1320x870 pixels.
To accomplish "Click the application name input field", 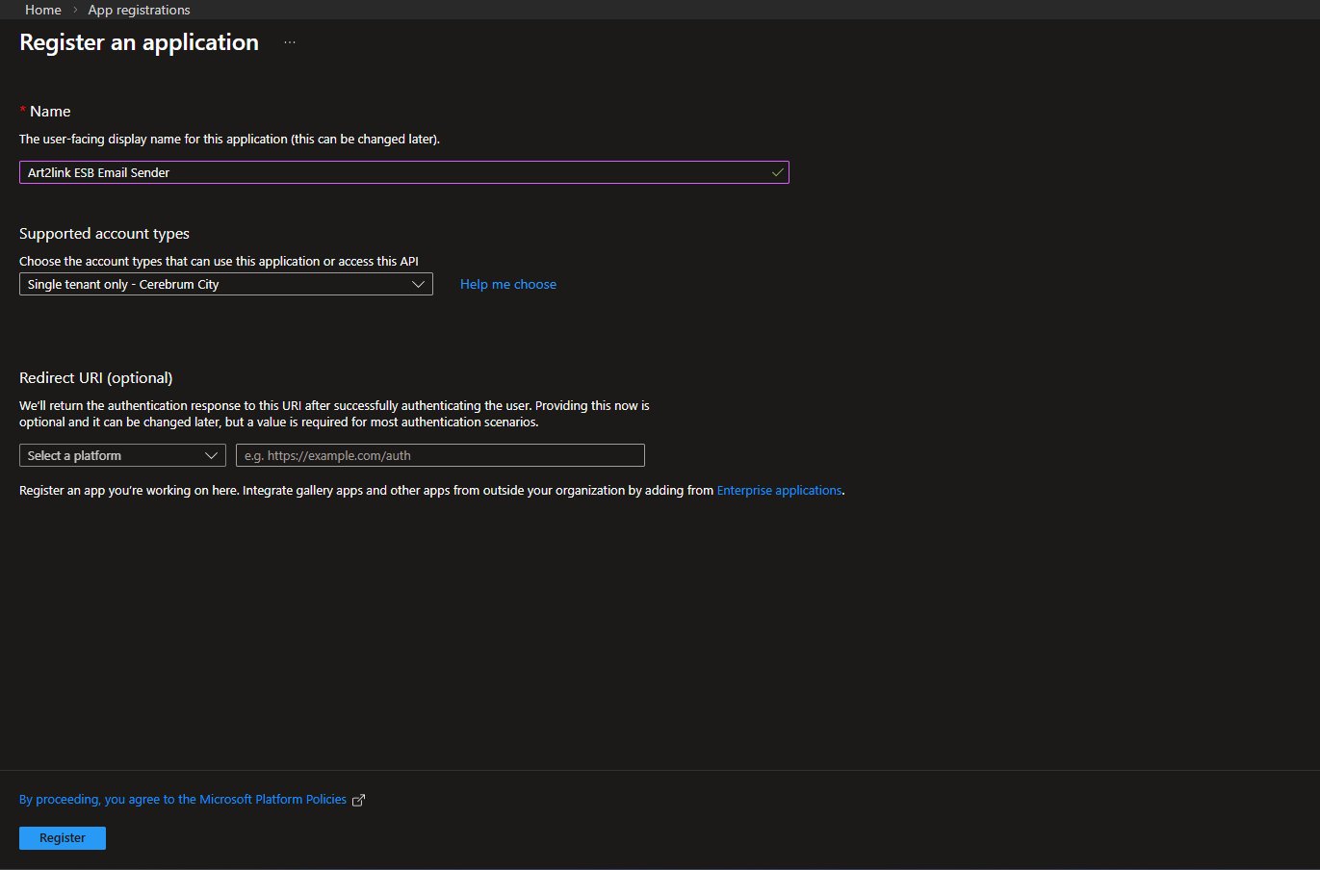I will click(x=404, y=171).
